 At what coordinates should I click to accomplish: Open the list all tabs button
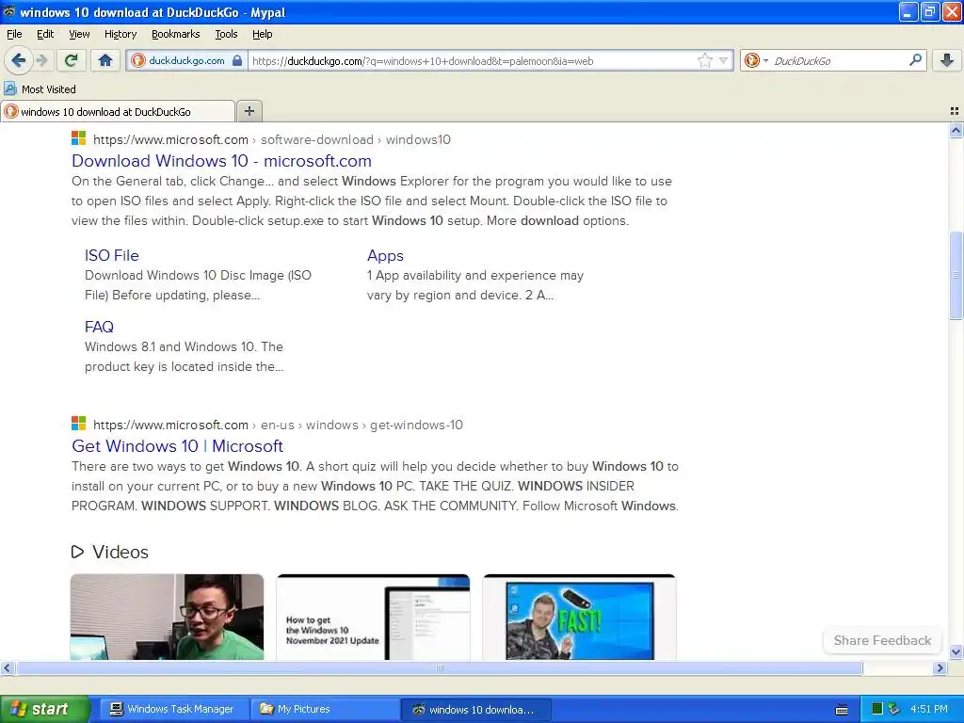[955, 111]
